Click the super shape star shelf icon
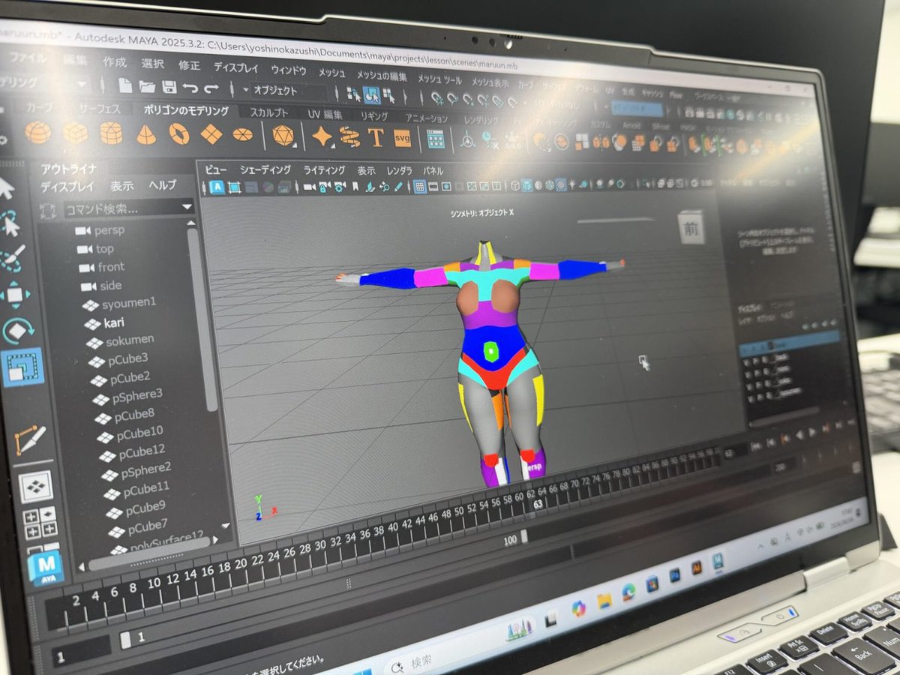This screenshot has width=900, height=675. tap(322, 136)
